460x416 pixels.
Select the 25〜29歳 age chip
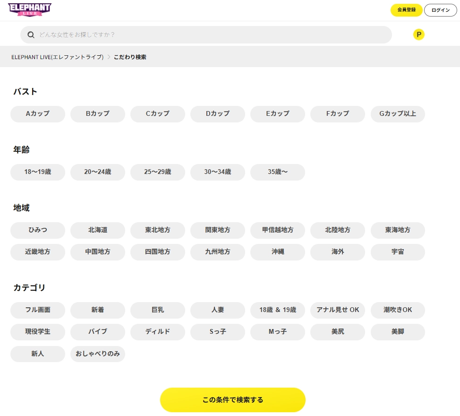(158, 172)
